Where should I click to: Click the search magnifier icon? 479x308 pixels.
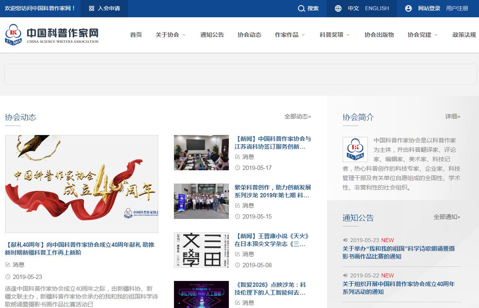point(301,9)
